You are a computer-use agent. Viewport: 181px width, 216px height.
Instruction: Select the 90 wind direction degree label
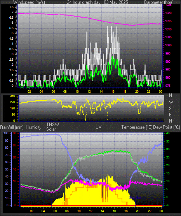13,114
